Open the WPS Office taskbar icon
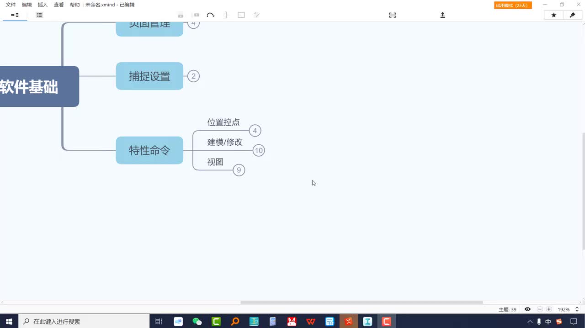Viewport: 585px width, 328px height. [x=311, y=322]
